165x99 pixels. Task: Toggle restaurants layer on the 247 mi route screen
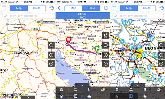coord(89,90)
